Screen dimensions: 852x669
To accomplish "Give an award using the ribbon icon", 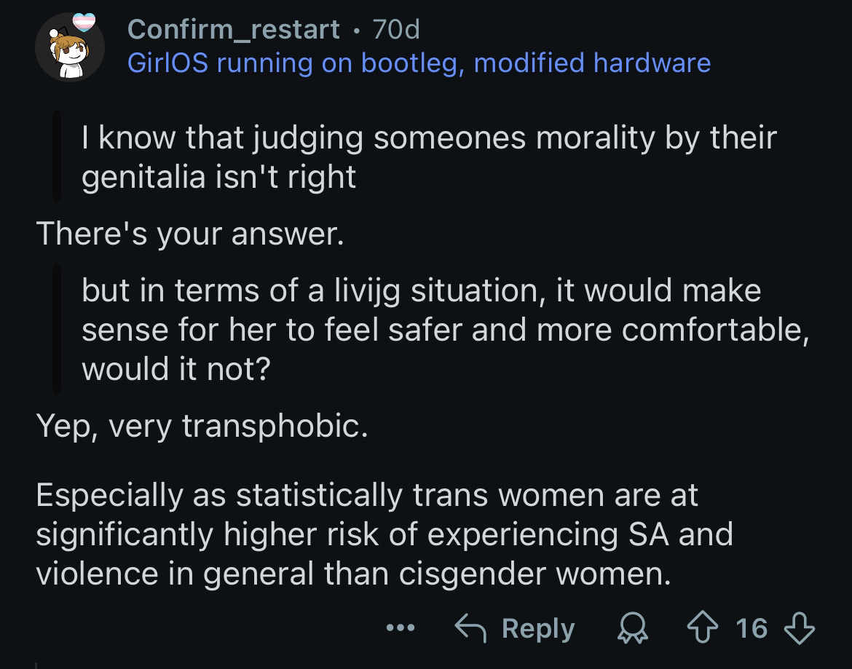I will tap(633, 628).
